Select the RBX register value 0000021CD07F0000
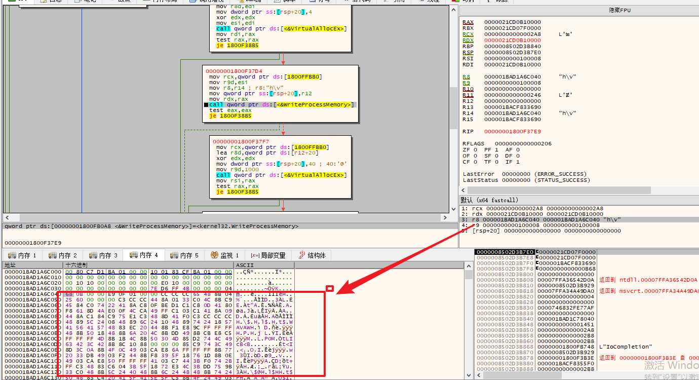 tap(513, 28)
